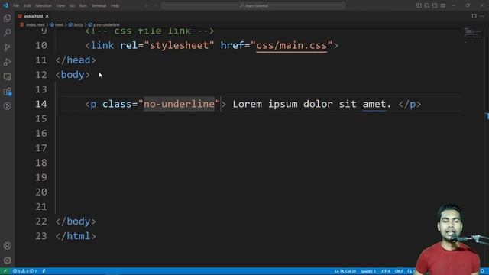This screenshot has width=489, height=275.
Task: Click Ln 14, Col 28 in status bar
Action: (x=345, y=271)
